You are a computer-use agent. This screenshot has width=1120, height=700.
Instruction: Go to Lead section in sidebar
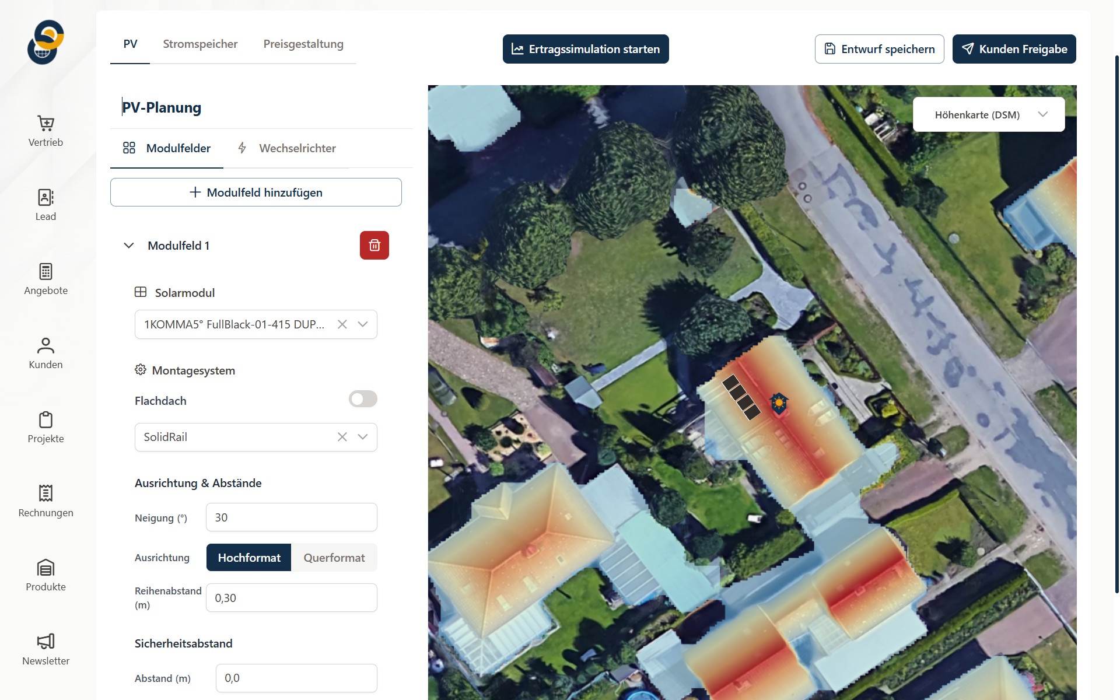click(x=45, y=198)
